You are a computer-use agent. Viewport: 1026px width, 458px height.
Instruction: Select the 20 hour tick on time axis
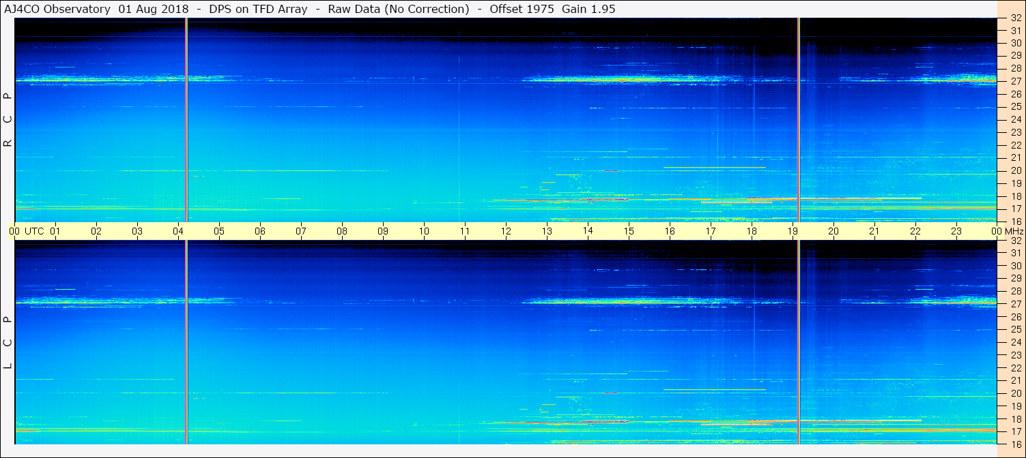click(833, 231)
